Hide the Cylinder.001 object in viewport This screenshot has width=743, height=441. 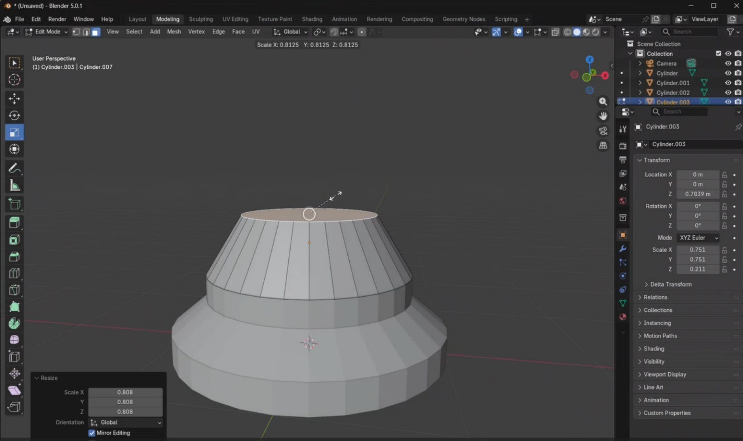[728, 83]
